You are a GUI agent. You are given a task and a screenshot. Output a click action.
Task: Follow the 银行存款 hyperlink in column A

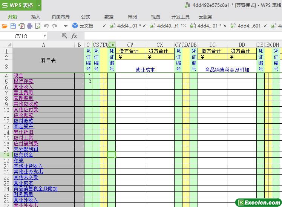coord(23,81)
